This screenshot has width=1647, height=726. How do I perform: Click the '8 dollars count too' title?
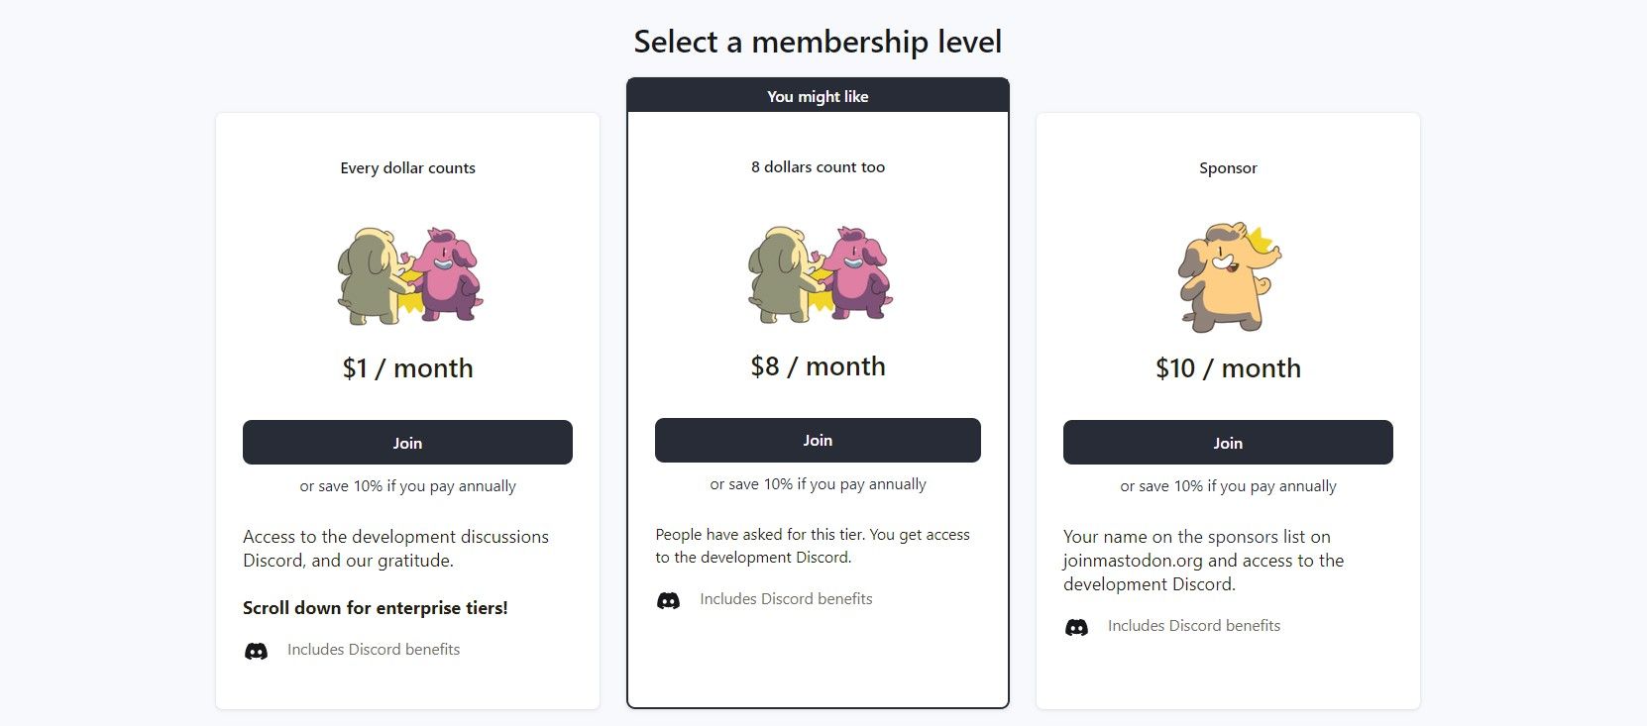818,167
